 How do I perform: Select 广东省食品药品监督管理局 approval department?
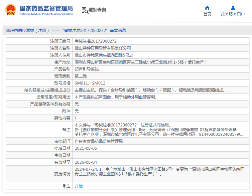tap(99, 141)
